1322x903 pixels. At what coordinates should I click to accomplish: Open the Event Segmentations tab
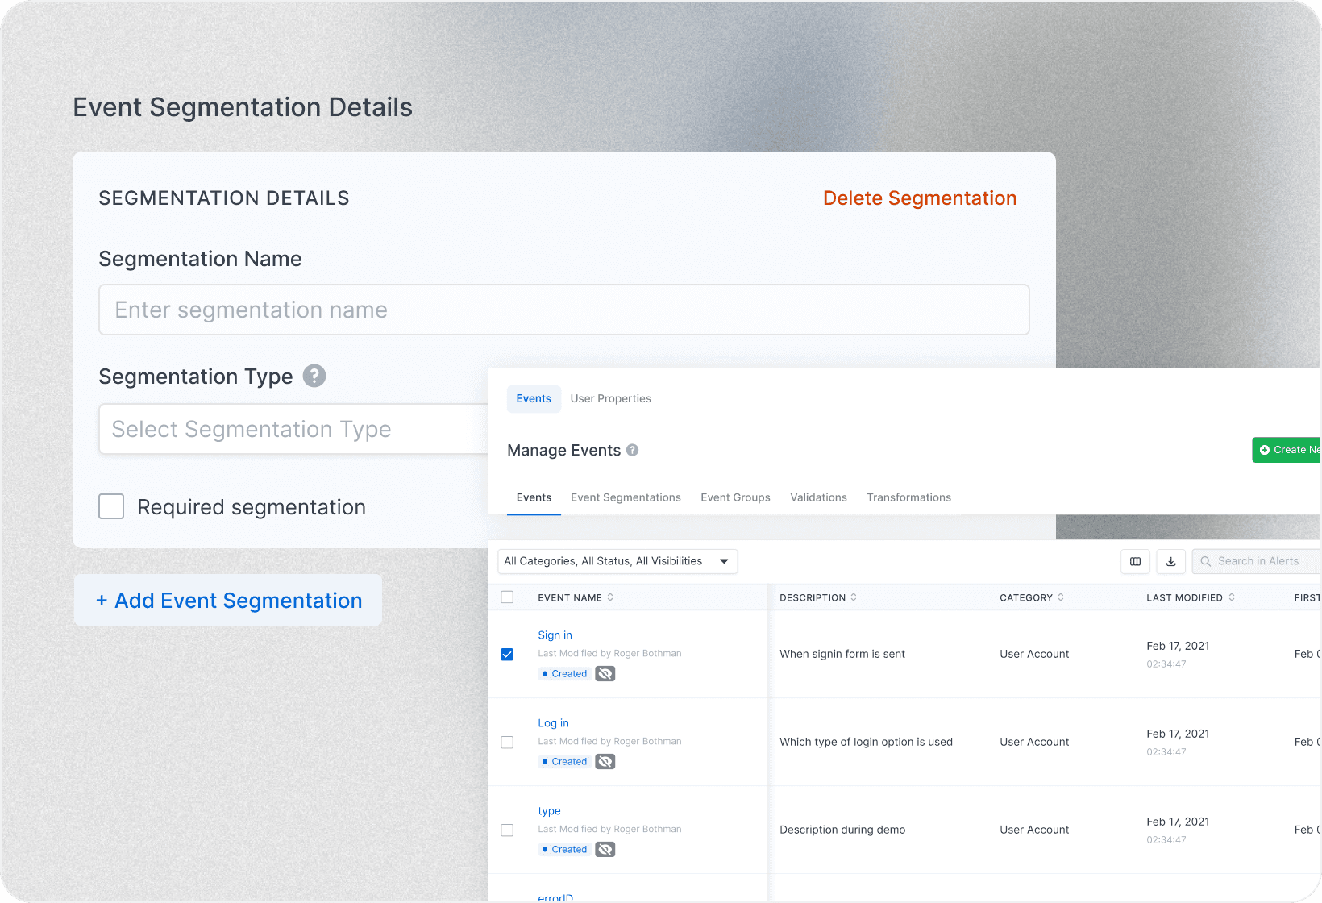(626, 497)
